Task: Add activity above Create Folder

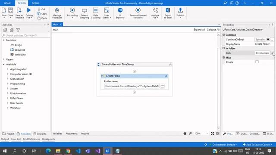Action: pos(134,71)
